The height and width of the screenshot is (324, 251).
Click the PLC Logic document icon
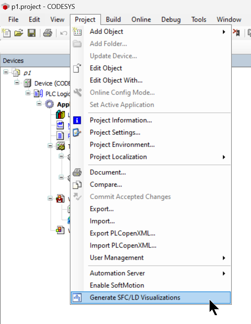pyautogui.click(x=38, y=93)
